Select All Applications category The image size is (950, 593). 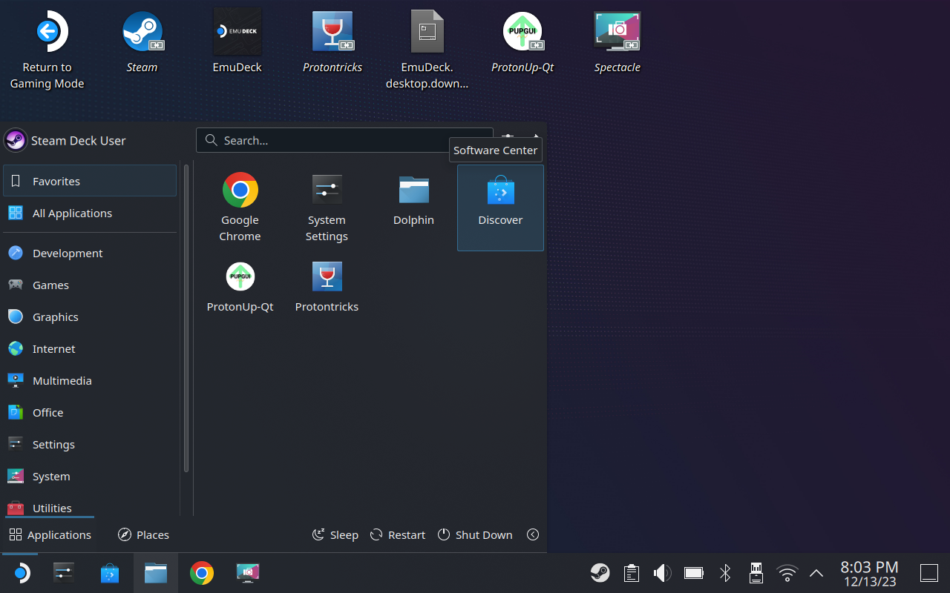[90, 213]
